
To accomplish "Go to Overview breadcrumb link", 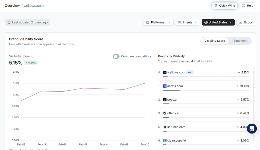I will click(x=12, y=6).
